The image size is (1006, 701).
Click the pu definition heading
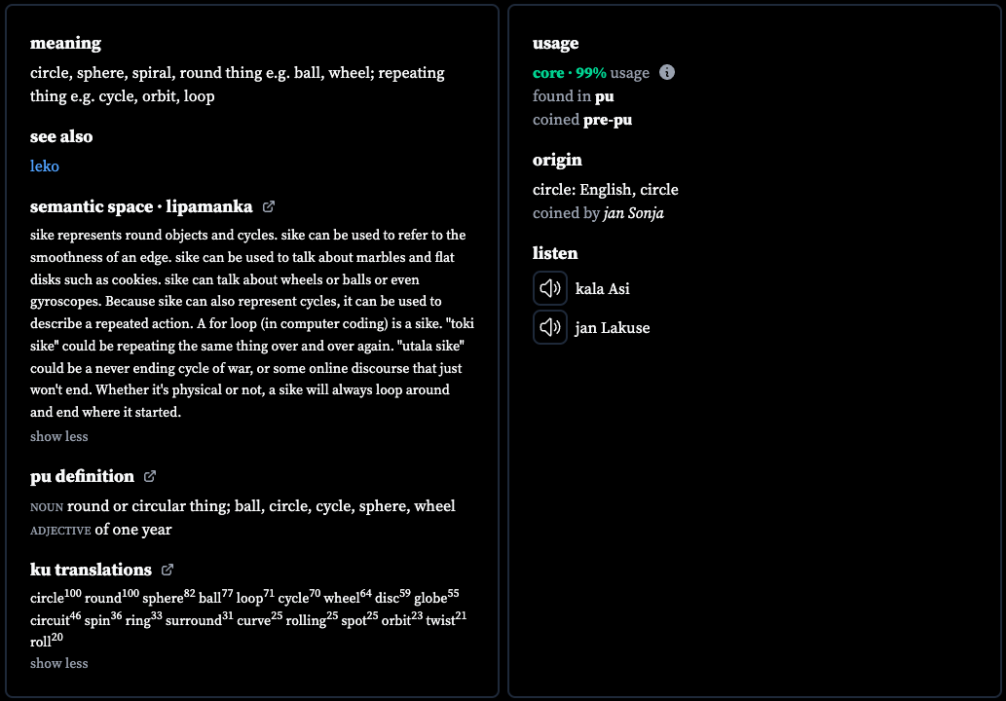pos(82,476)
